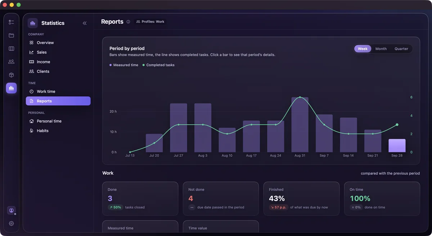Image resolution: width=432 pixels, height=236 pixels.
Task: Click the info icon next to Reports
Action: (x=128, y=22)
